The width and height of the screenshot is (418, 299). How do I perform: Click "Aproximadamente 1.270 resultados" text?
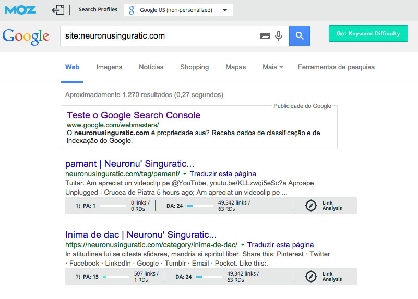pyautogui.click(x=118, y=95)
